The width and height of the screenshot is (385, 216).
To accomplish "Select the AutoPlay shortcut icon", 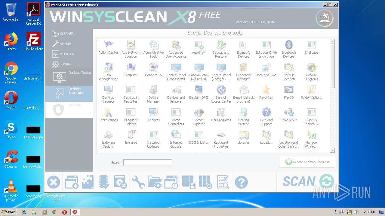I will click(x=199, y=45).
